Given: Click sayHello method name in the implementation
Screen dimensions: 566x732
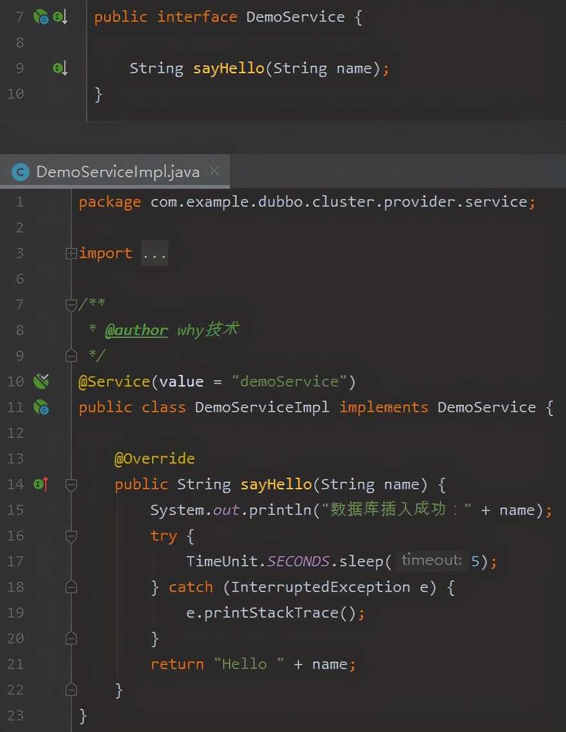Looking at the screenshot, I should click(x=276, y=485).
